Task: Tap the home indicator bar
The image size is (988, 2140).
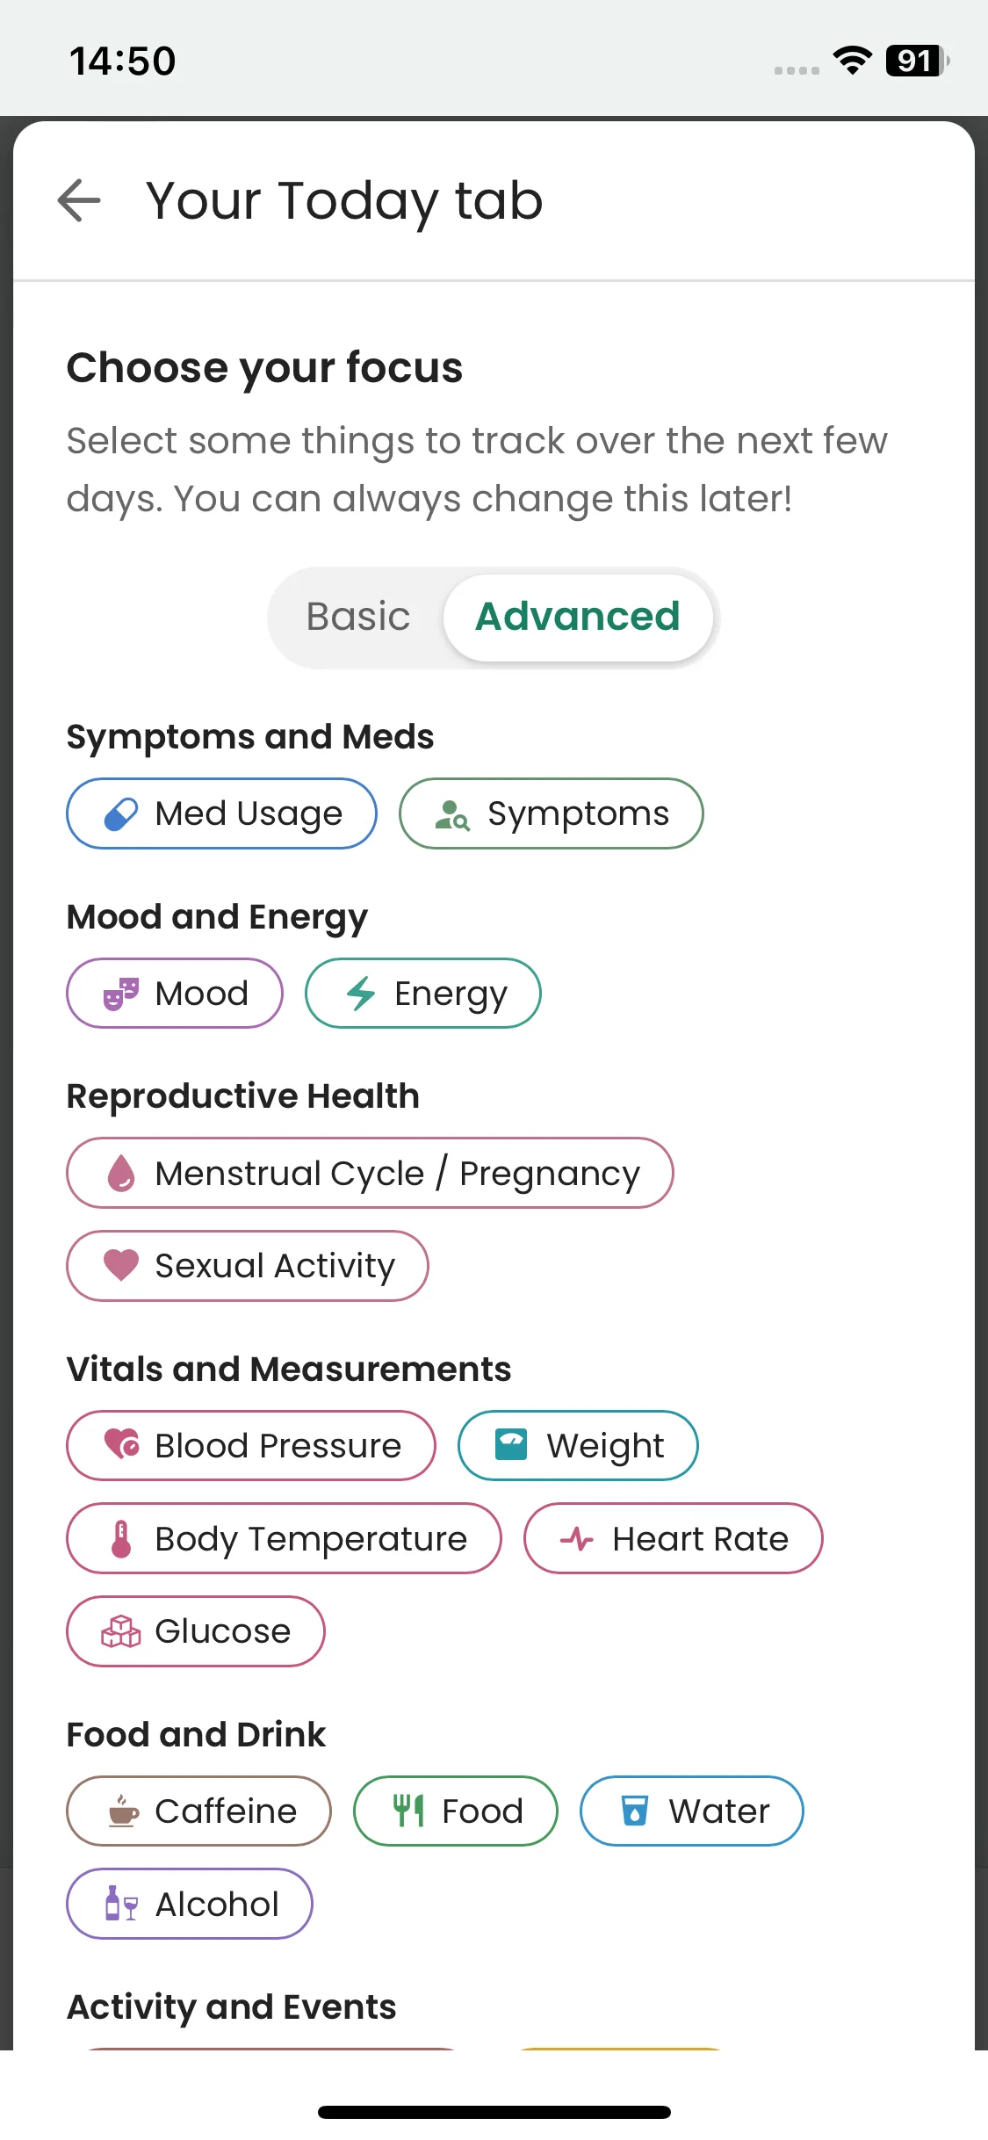Action: pos(494,2112)
